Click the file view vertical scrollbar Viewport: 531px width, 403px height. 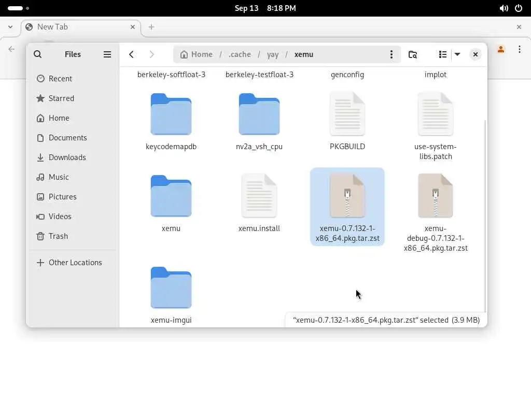[485, 216]
